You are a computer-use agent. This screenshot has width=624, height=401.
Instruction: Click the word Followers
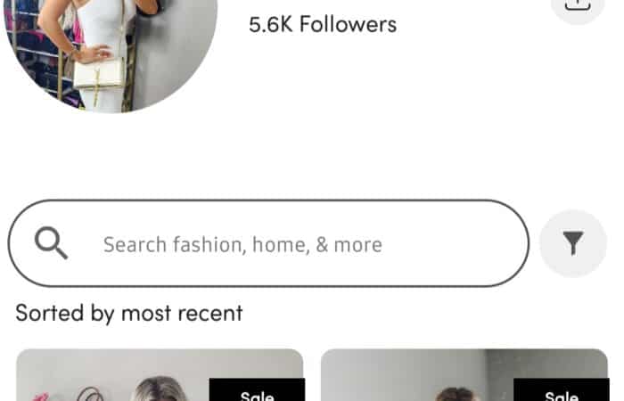coord(349,24)
